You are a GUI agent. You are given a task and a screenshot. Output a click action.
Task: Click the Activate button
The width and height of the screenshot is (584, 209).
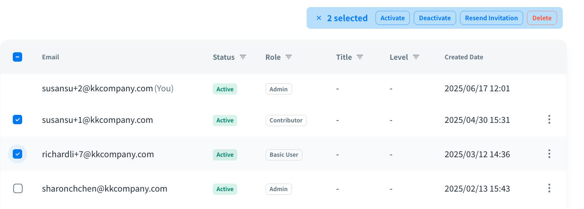[x=392, y=18]
